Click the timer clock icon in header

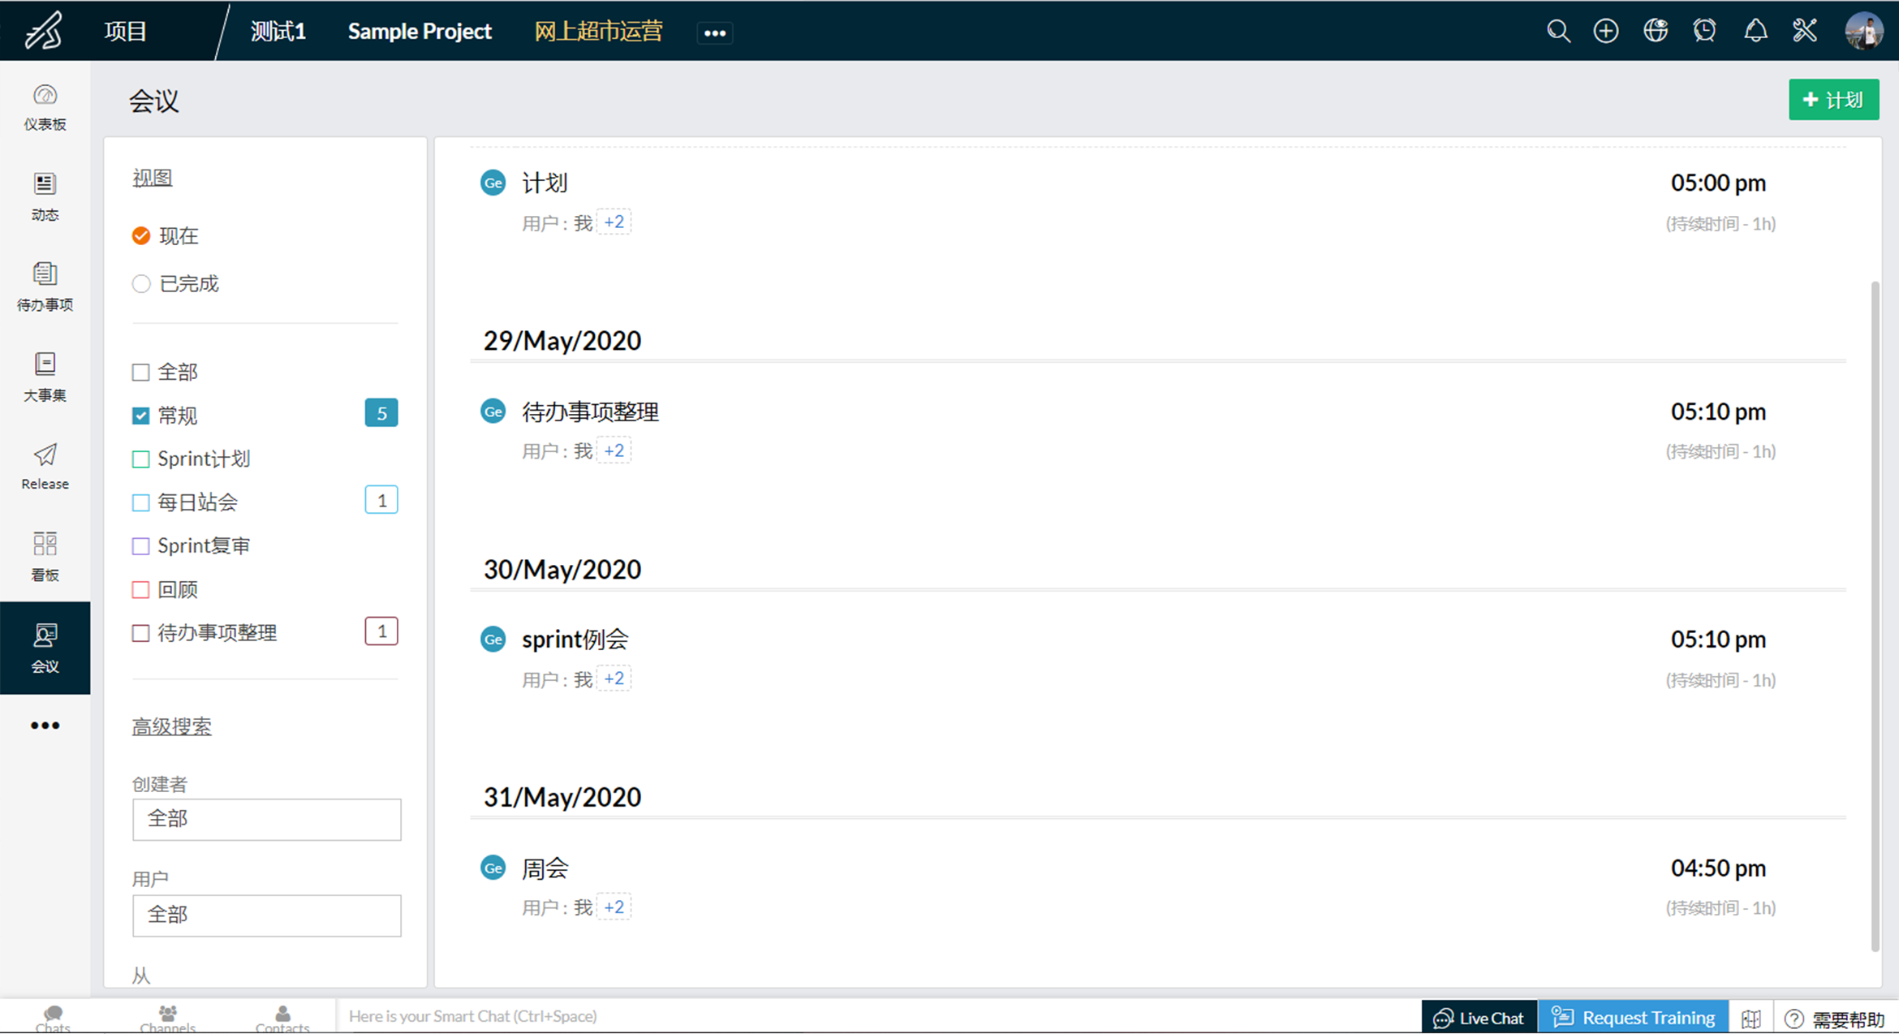(1704, 32)
